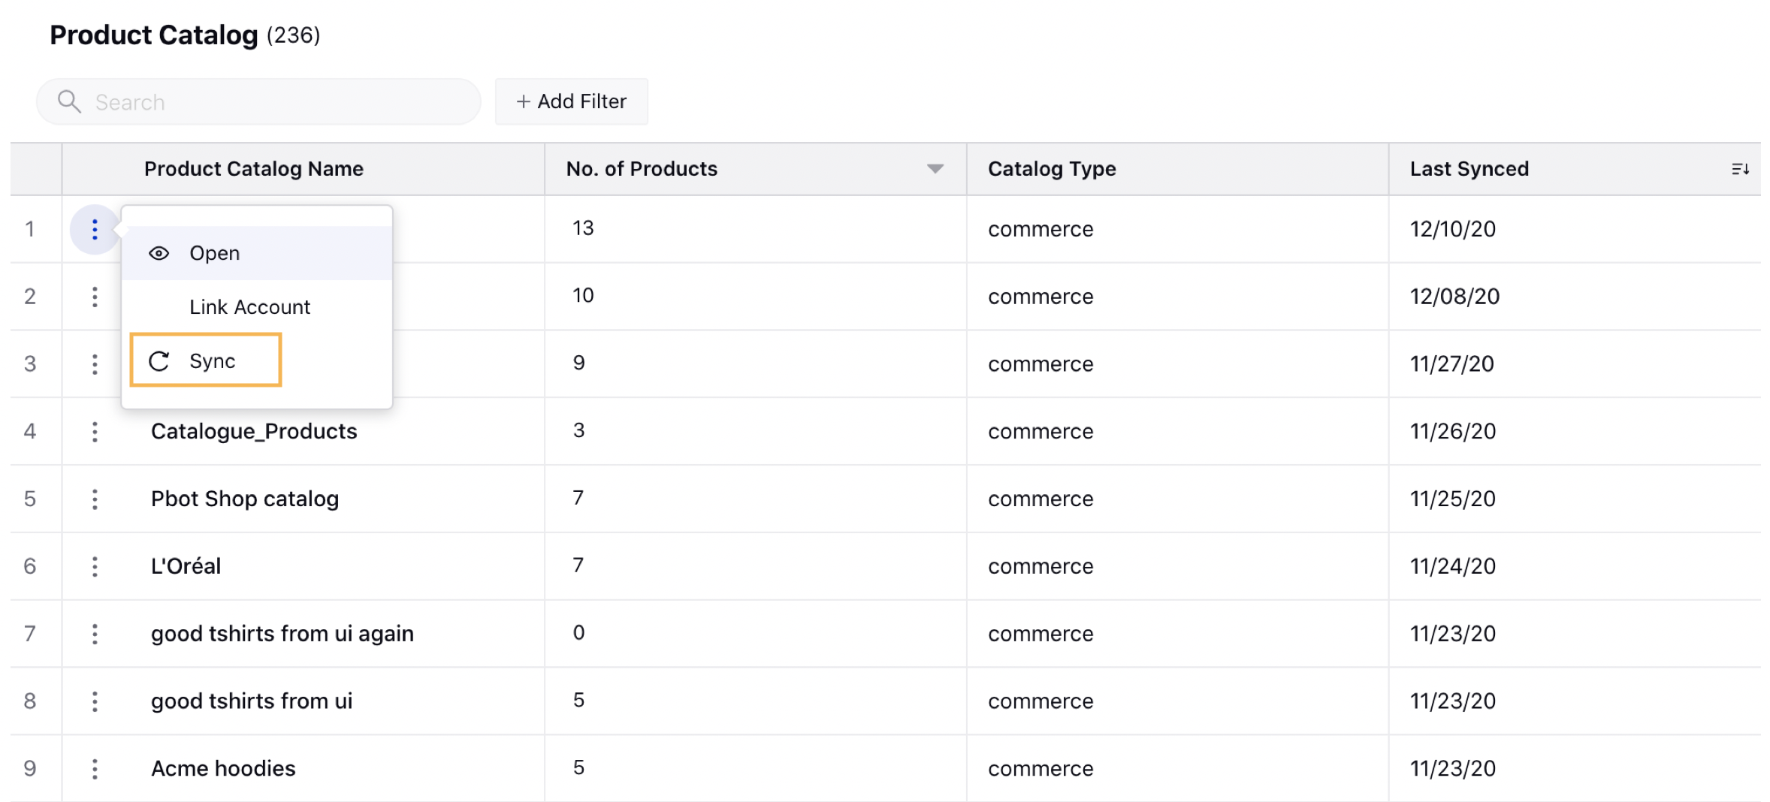The height and width of the screenshot is (802, 1770).
Task: Click the Add Filter button
Action: pyautogui.click(x=571, y=101)
